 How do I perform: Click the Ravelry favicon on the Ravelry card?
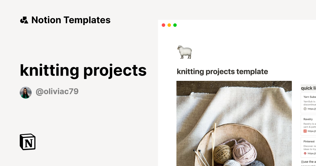pos(305,131)
